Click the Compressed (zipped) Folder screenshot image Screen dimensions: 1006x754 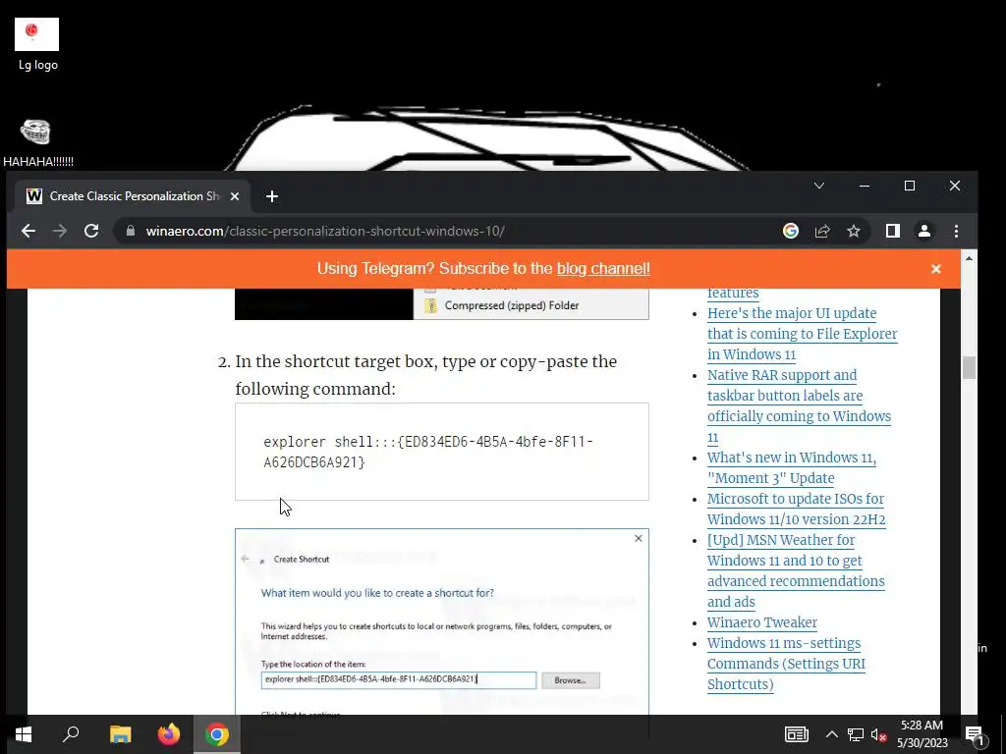[x=441, y=304]
